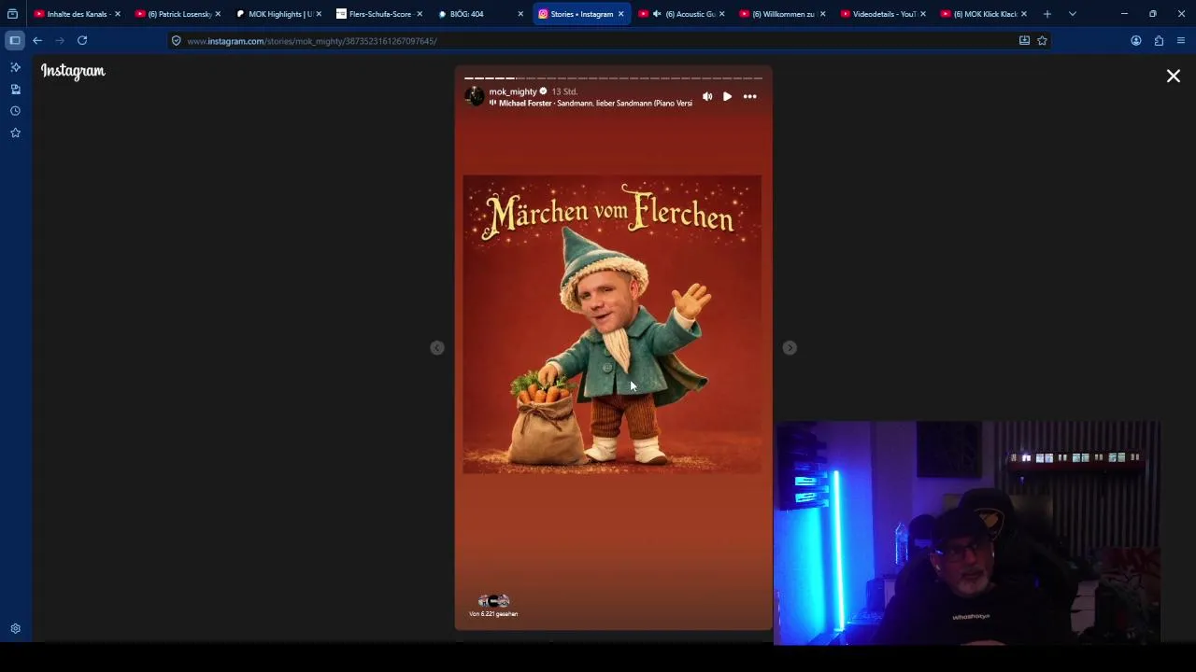Skip to the next story

[x=790, y=347]
